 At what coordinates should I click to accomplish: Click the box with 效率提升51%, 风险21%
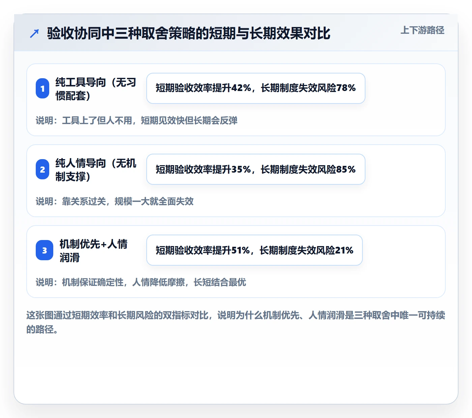pyautogui.click(x=255, y=250)
